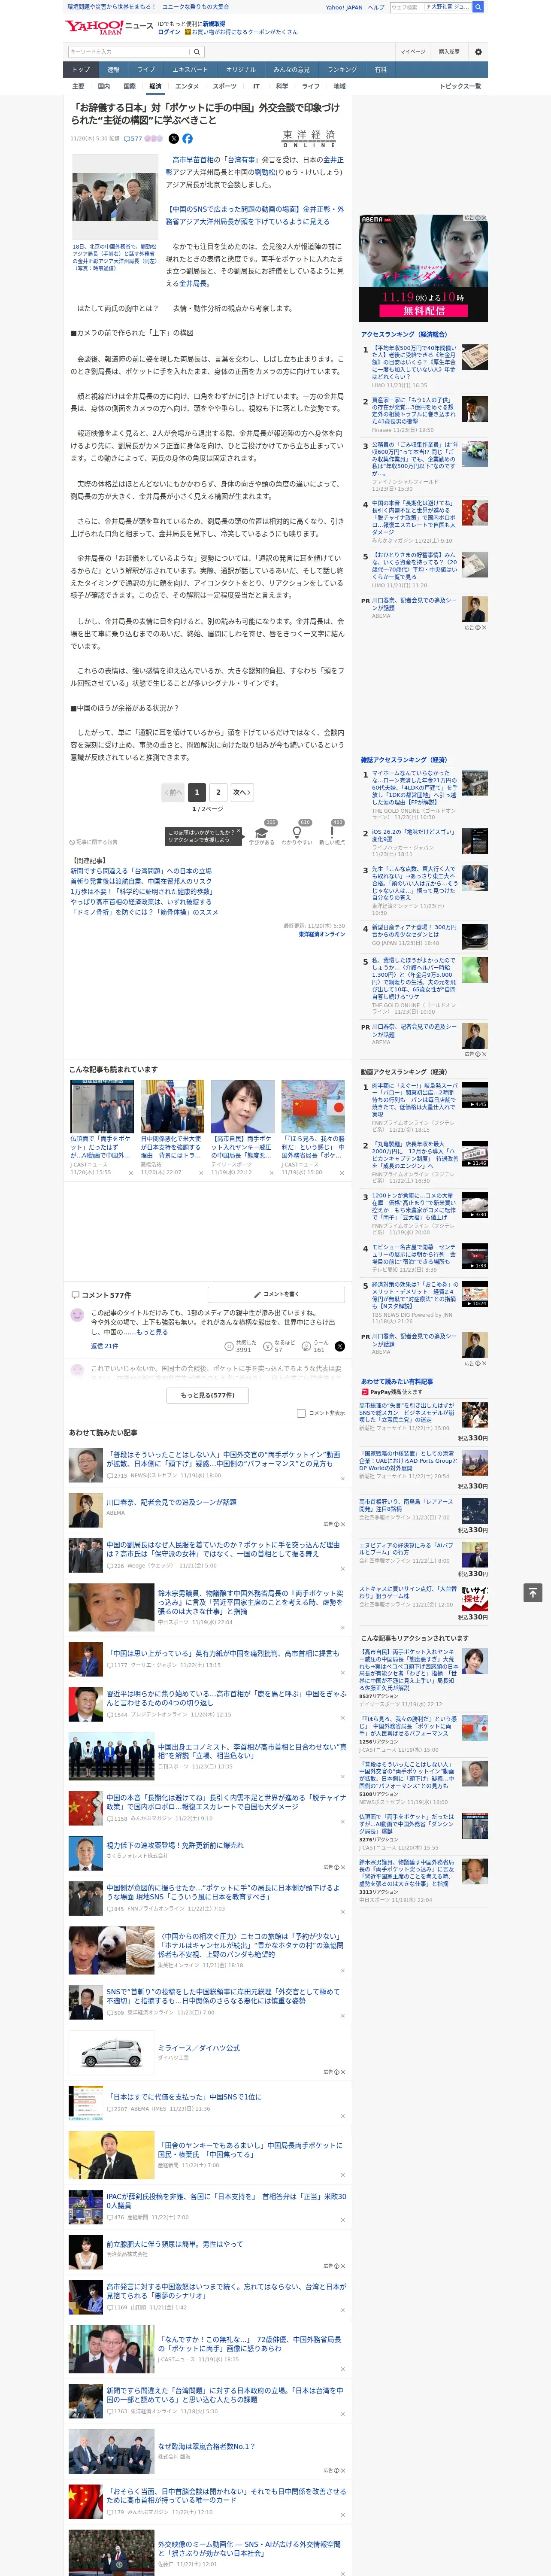Submit the web search with magnifier button

[x=478, y=7]
